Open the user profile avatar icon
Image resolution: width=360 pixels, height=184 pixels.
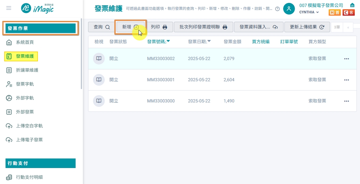coord(289,9)
